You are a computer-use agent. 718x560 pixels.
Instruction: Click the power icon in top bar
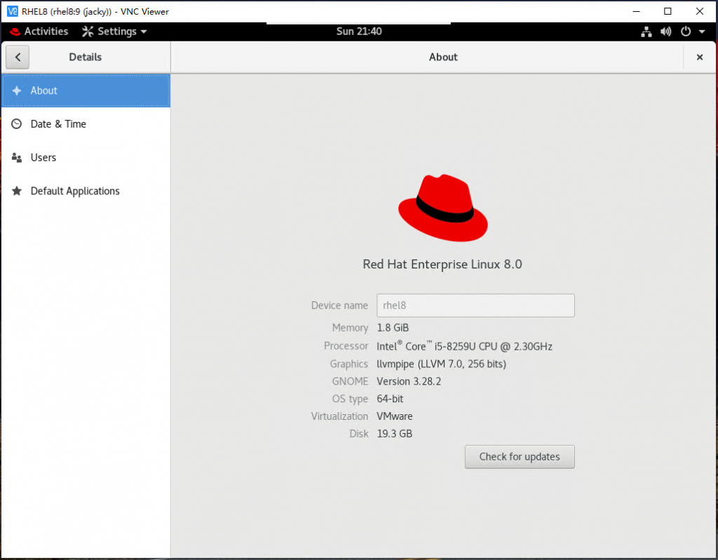[x=686, y=32]
